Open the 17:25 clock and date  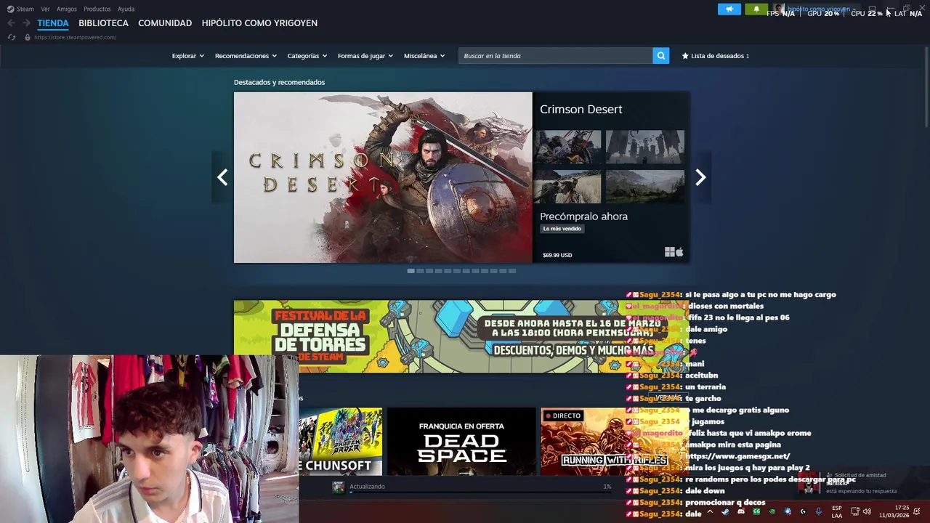pyautogui.click(x=894, y=512)
